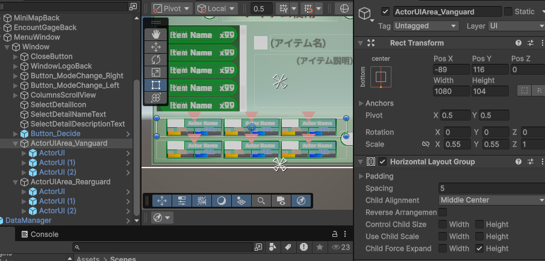
Task: Click the scene camera visibility icon
Action: (280, 201)
